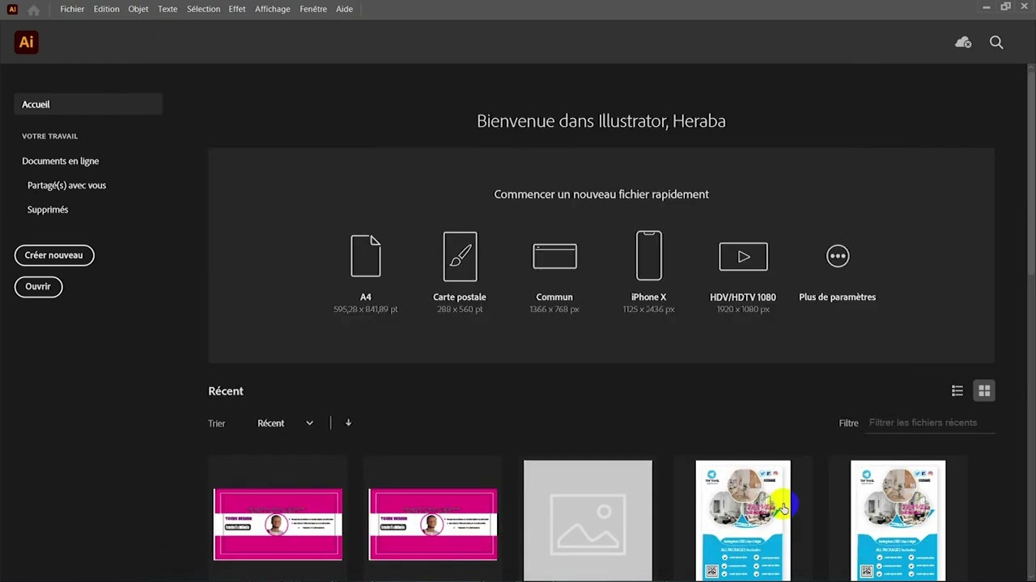Image resolution: width=1036 pixels, height=582 pixels.
Task: Click the Plus de paramètres label
Action: (x=838, y=297)
